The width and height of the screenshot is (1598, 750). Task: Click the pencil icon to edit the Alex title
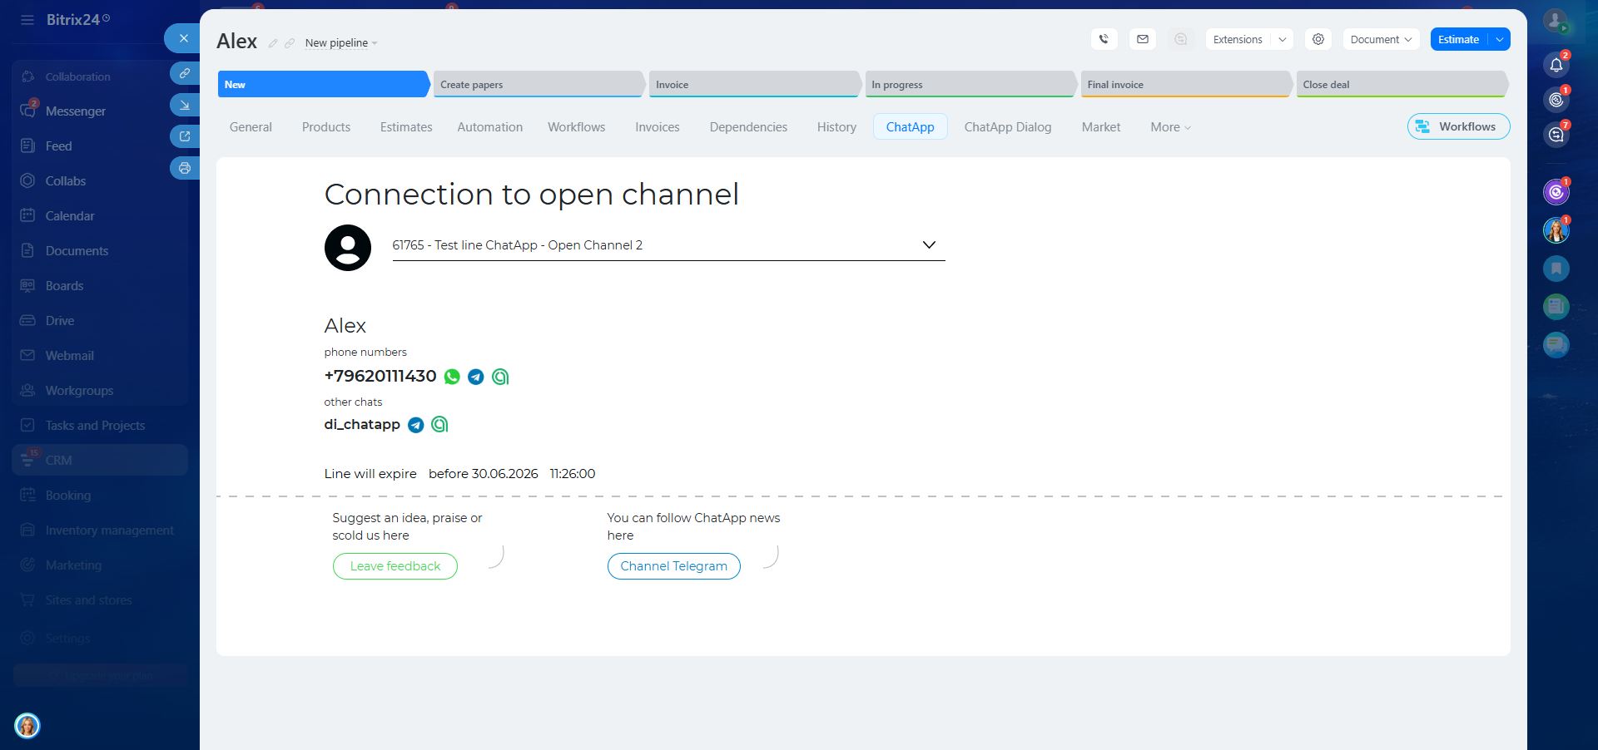coord(272,43)
